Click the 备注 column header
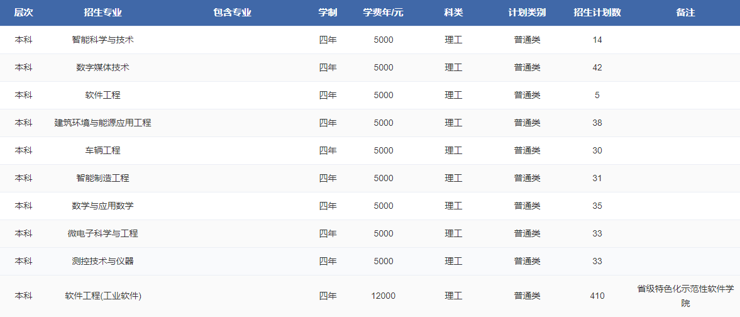The height and width of the screenshot is (317, 740). pos(685,13)
